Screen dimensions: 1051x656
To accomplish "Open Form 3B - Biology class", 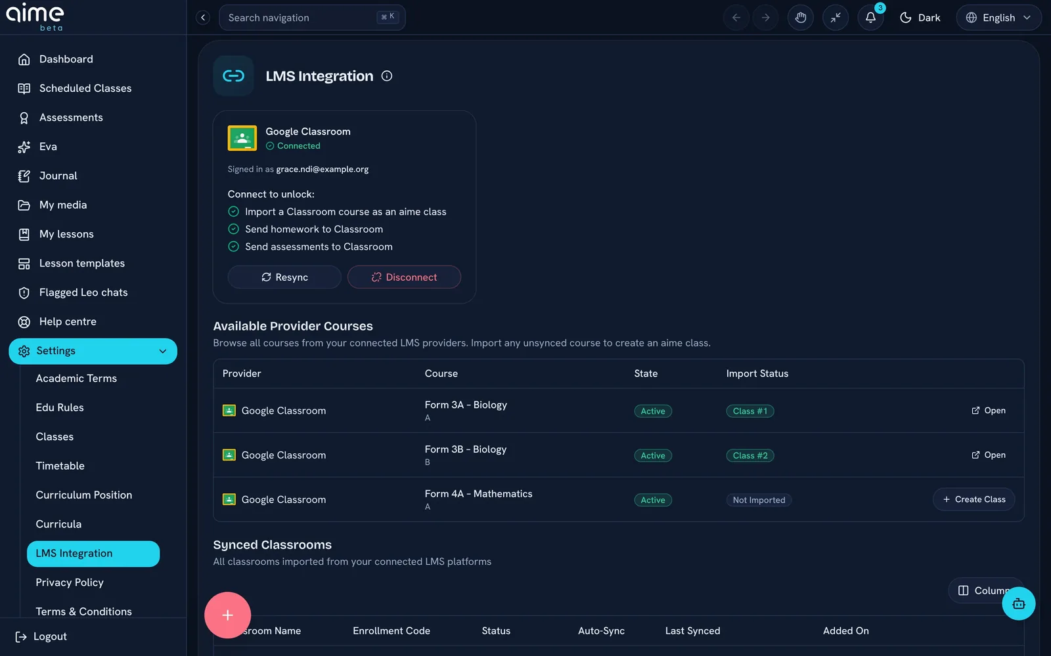I will (989, 455).
